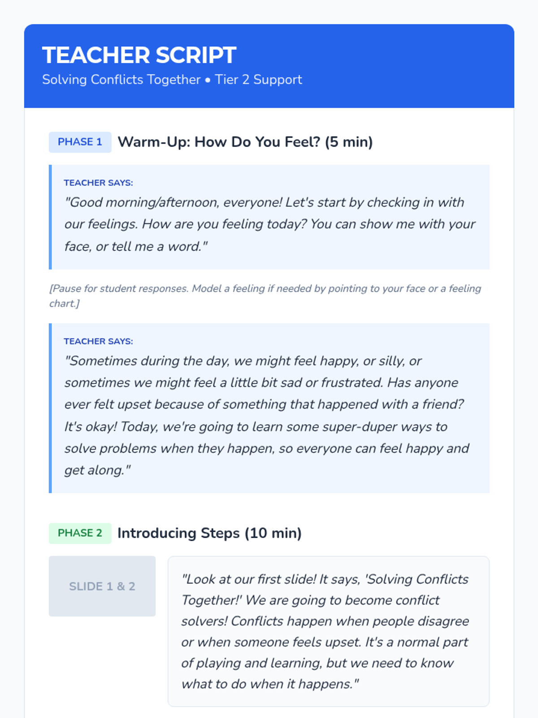Click the TEACHER SCRIPT title

coord(139,55)
